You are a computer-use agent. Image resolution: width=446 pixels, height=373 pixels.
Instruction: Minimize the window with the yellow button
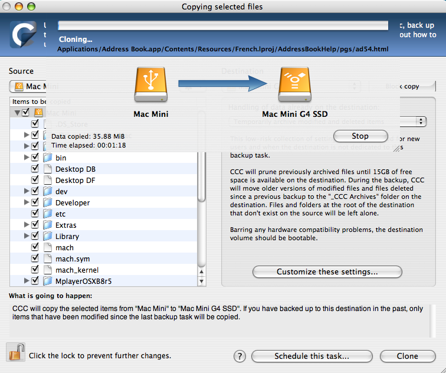click(19, 6)
